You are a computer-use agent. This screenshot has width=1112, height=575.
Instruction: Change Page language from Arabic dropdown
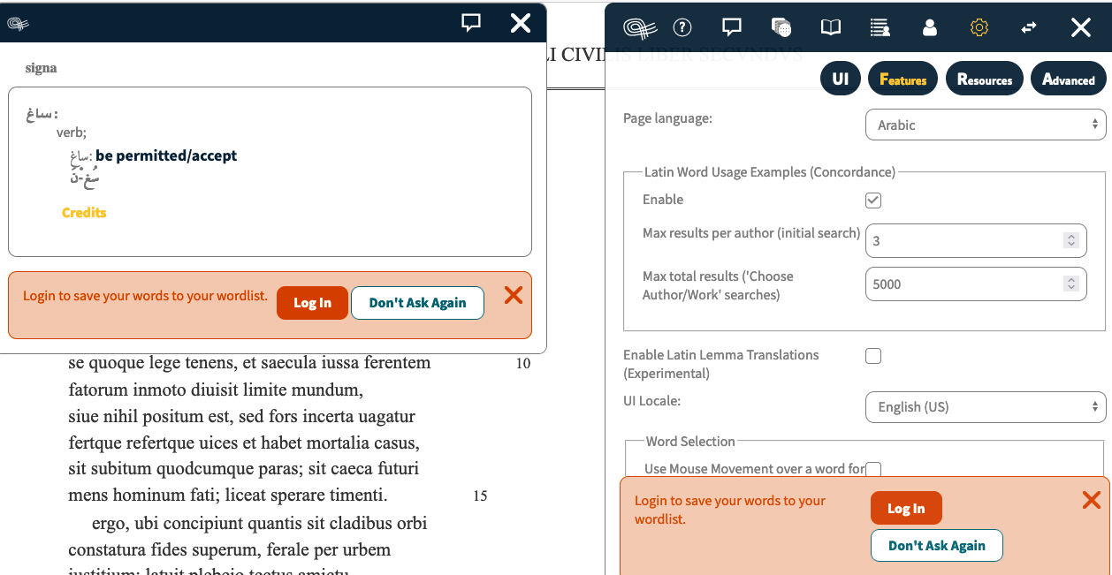[x=985, y=125]
